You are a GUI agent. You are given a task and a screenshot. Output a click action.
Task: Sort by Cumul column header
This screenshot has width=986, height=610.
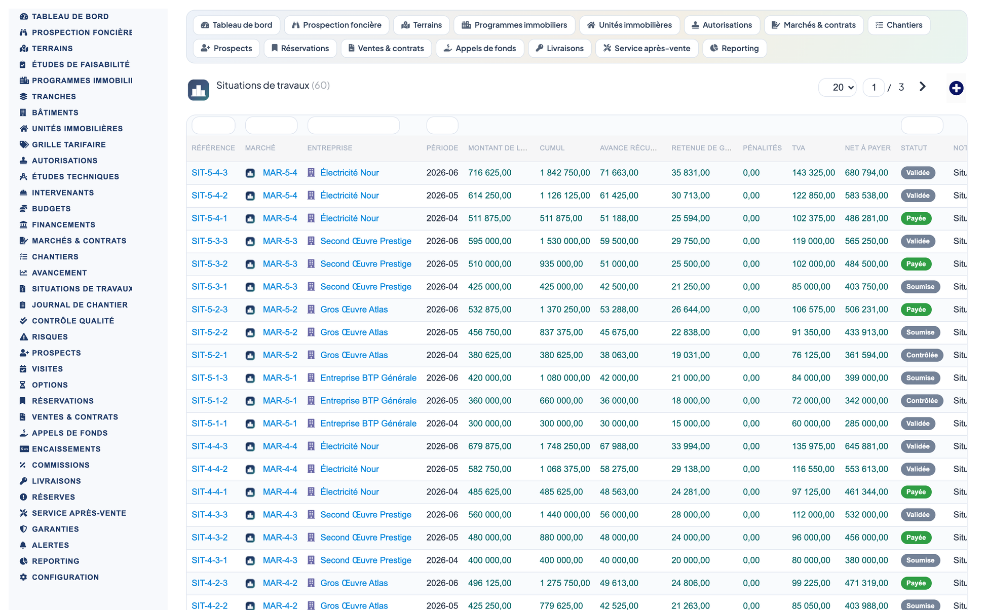(x=552, y=148)
